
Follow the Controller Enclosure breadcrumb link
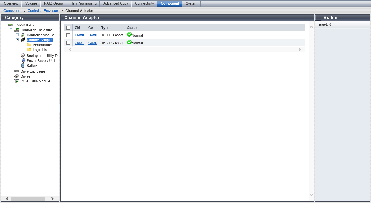pos(43,11)
